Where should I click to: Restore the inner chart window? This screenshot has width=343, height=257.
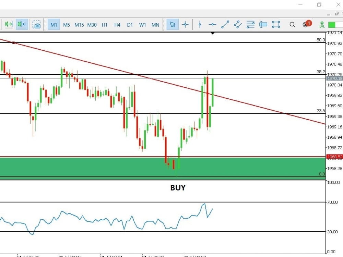[336, 14]
